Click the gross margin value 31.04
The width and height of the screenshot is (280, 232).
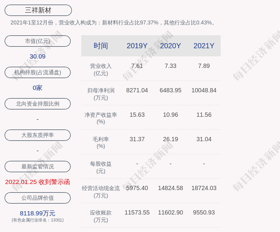tap(204, 139)
